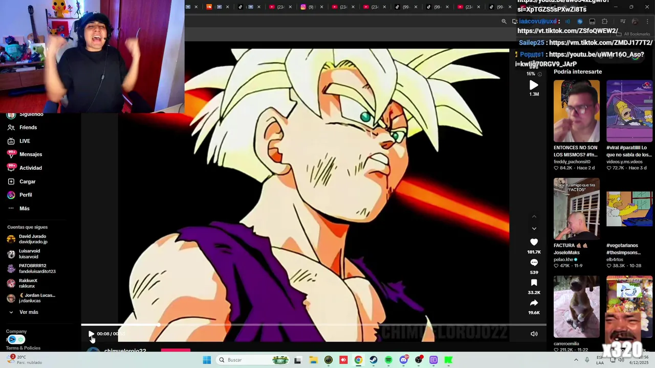
Task: Click the 'Podría interesarte' heading
Action: tap(578, 72)
